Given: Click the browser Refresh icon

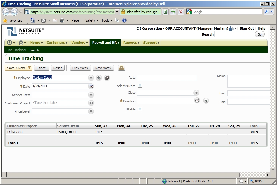Looking at the screenshot, I should tap(173, 12).
